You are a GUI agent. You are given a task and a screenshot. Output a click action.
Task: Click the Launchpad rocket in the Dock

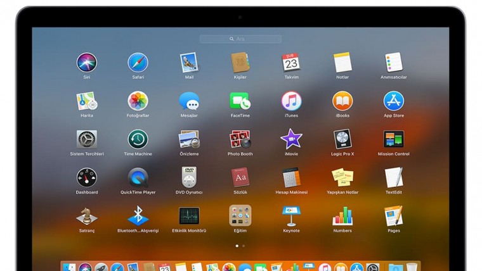pyautogui.click(x=101, y=267)
